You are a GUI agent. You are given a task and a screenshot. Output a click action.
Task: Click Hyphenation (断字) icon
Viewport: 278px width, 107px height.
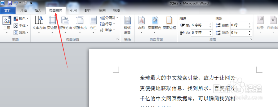coord(102,30)
